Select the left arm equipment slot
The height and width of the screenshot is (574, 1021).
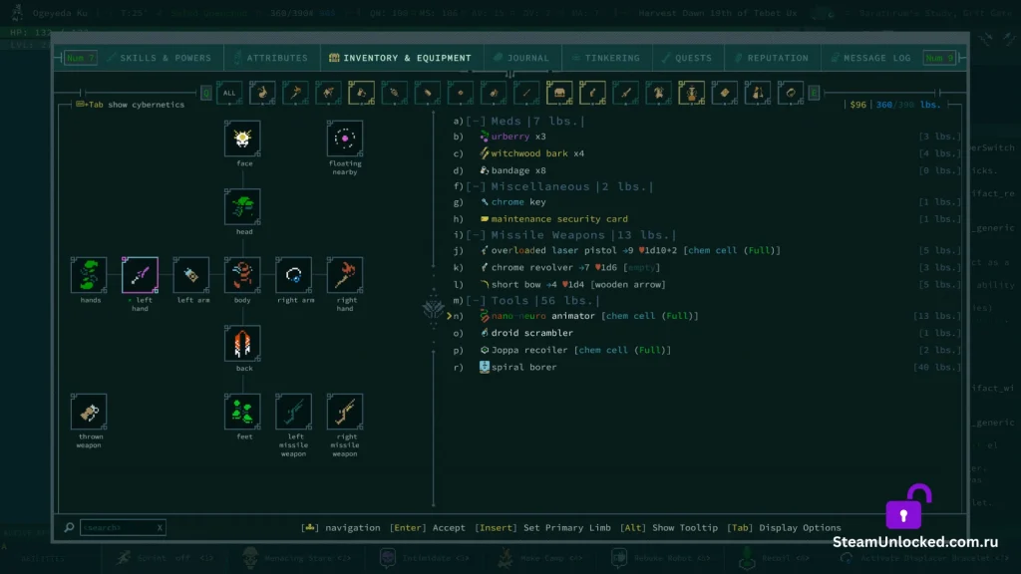[x=190, y=275]
